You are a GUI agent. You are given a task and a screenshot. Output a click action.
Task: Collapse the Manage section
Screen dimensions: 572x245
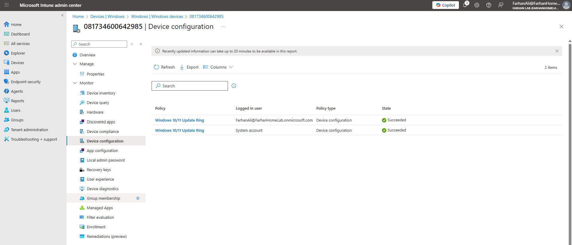[x=75, y=64]
